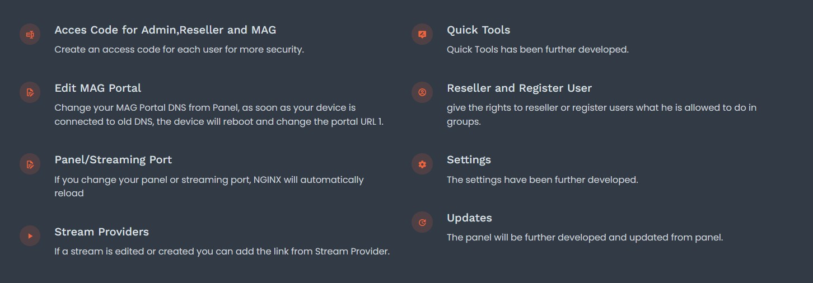Viewport: 813px width, 283px height.
Task: Select the Reseller and Register User title
Action: tap(519, 88)
